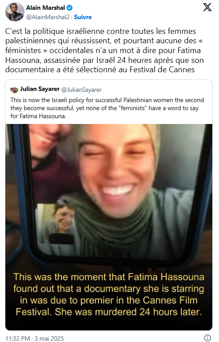Play the video of the smiling woman
Screen dimensions: 219x342
tap(109, 227)
